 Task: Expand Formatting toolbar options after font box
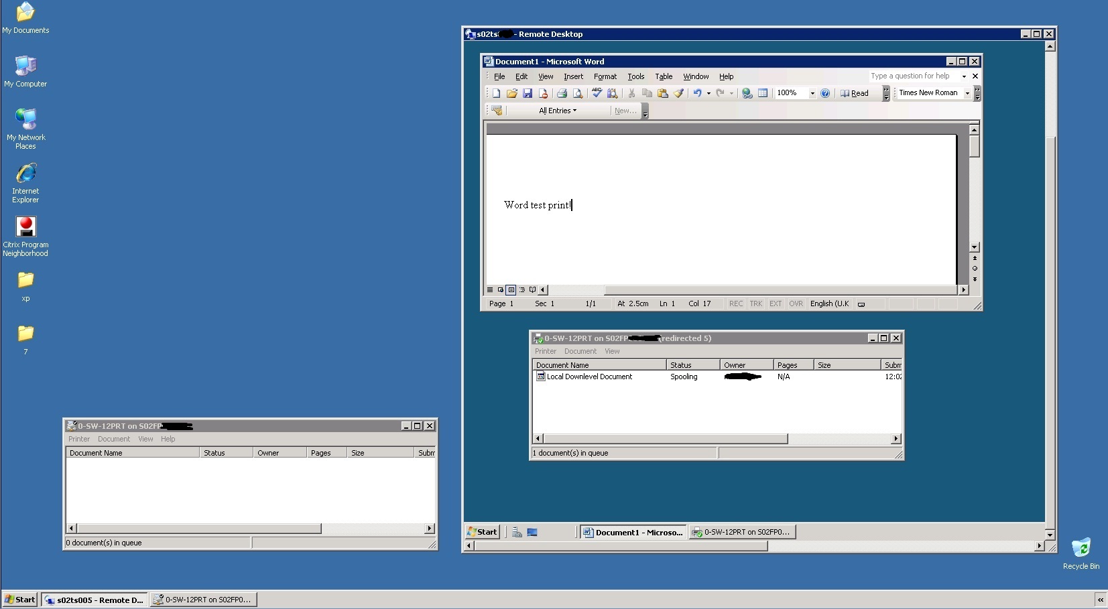tap(977, 93)
